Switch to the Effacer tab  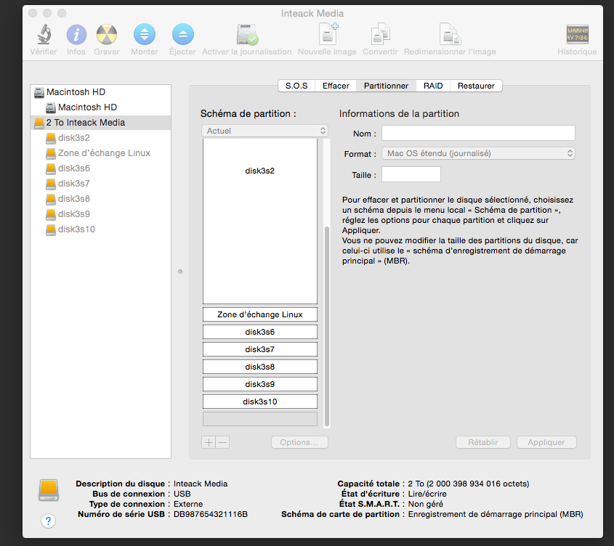click(x=336, y=86)
